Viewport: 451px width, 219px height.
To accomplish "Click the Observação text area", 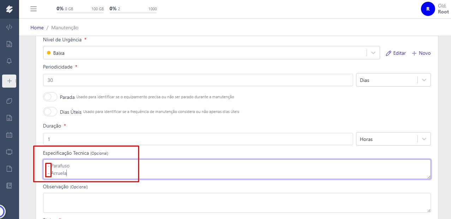I will [x=237, y=202].
